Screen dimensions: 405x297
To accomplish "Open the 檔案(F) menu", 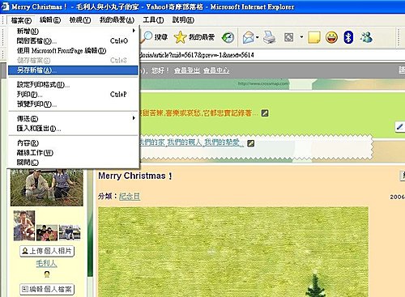I will pos(21,20).
